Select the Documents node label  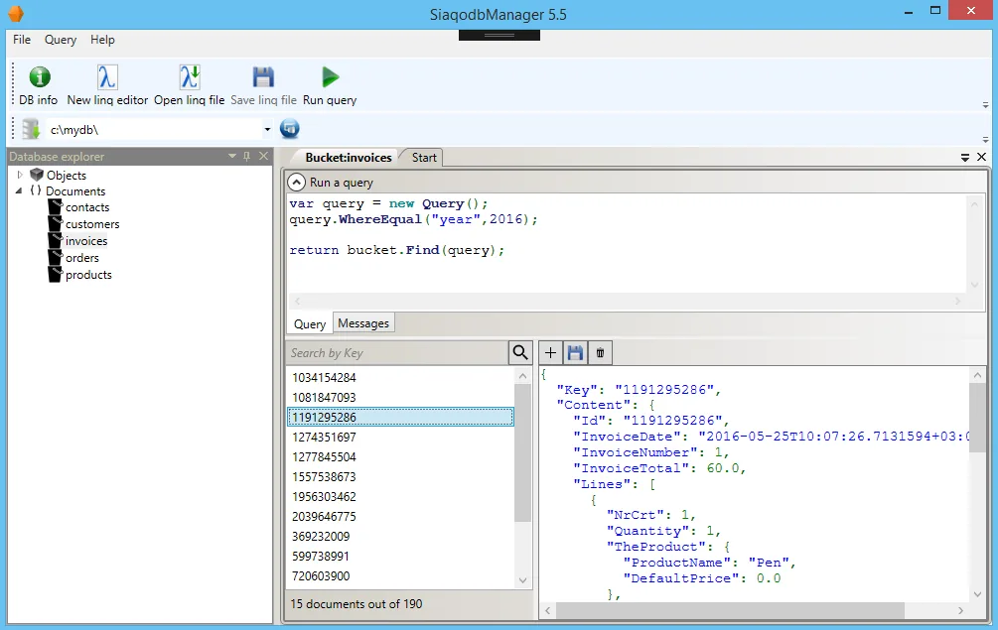[75, 191]
